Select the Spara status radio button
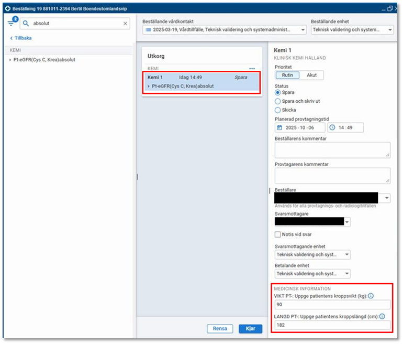The height and width of the screenshot is (344, 403). [278, 92]
